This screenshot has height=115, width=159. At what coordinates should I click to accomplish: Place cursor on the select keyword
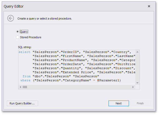tap(24, 52)
